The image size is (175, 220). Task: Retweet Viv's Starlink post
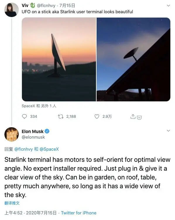[x=61, y=116]
